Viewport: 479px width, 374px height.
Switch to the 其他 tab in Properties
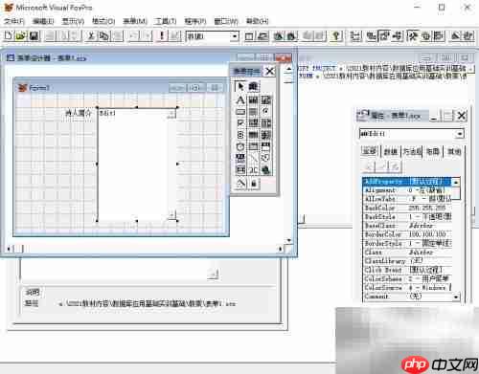(x=454, y=151)
